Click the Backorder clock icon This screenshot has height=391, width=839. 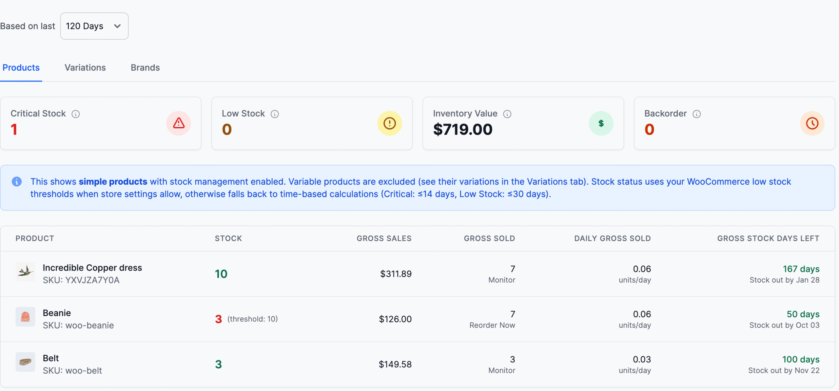click(x=812, y=123)
